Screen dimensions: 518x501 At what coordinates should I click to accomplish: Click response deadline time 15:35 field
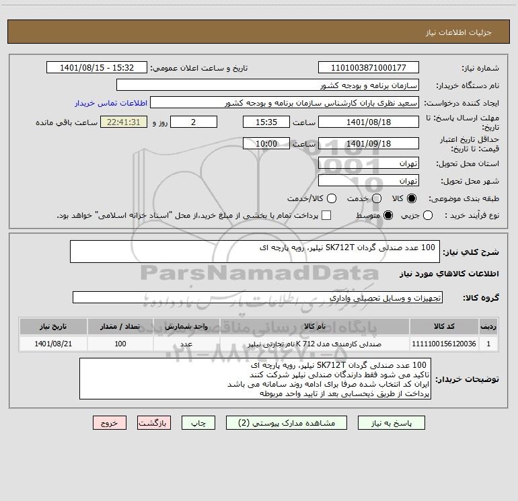[x=266, y=122]
